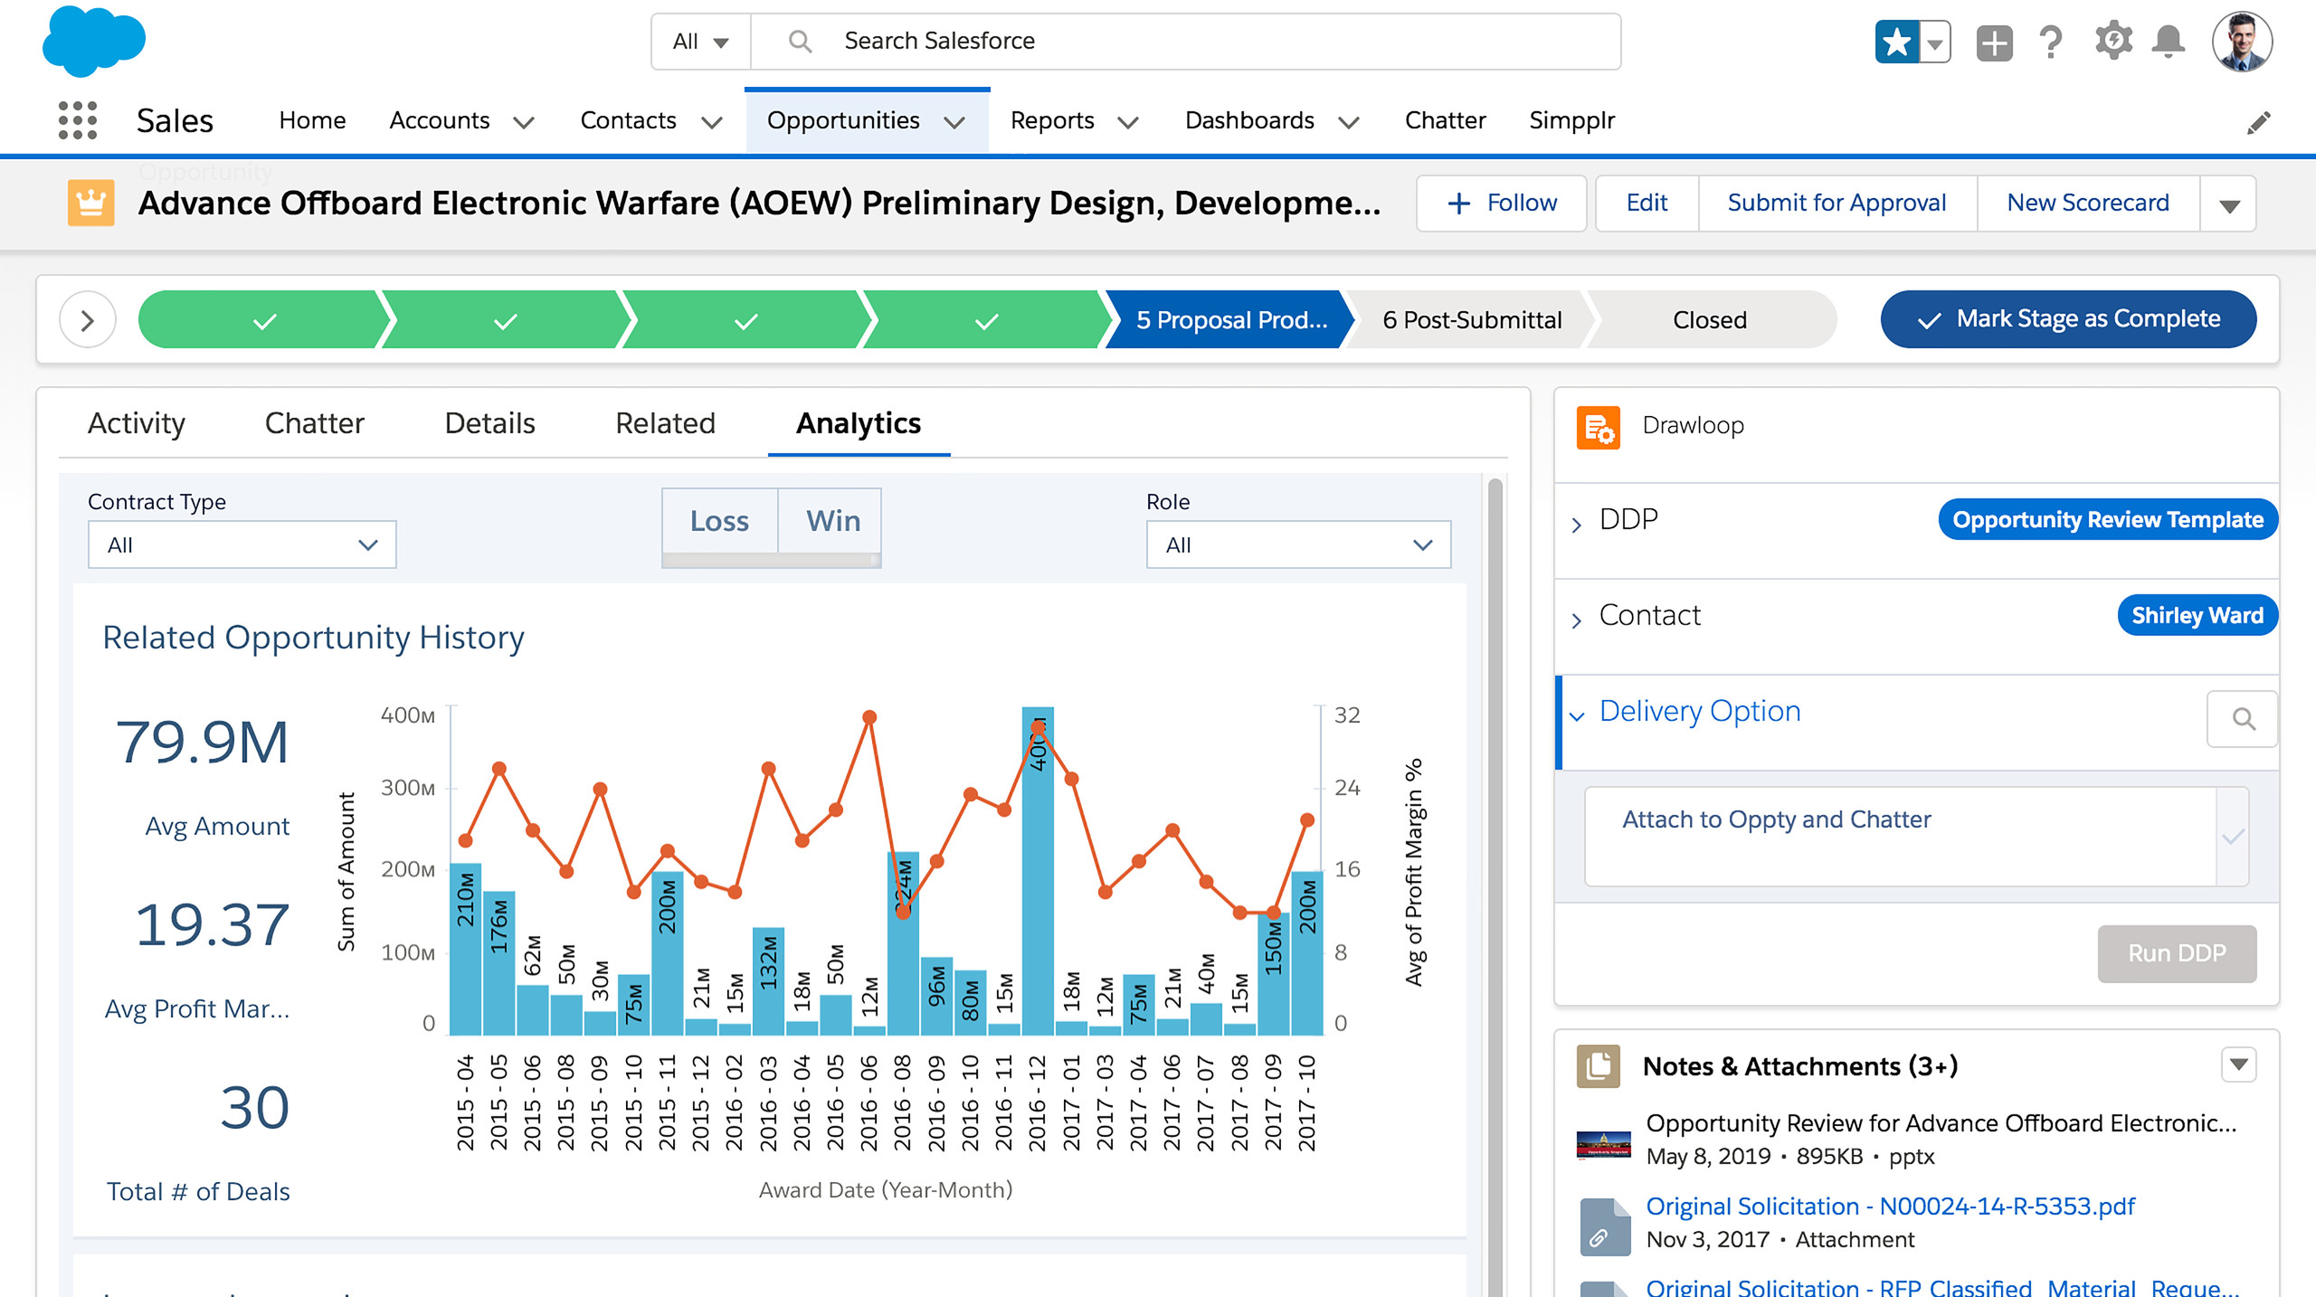The height and width of the screenshot is (1297, 2316).
Task: Click inside the Search Salesforce field
Action: (1185, 42)
